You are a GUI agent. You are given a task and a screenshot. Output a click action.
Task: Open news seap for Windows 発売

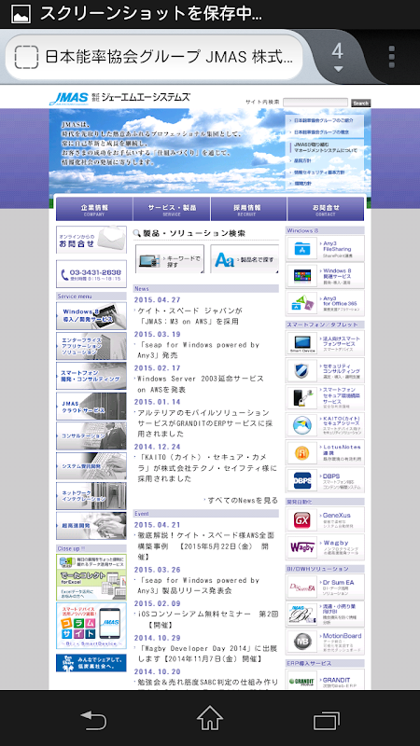pyautogui.click(x=197, y=350)
